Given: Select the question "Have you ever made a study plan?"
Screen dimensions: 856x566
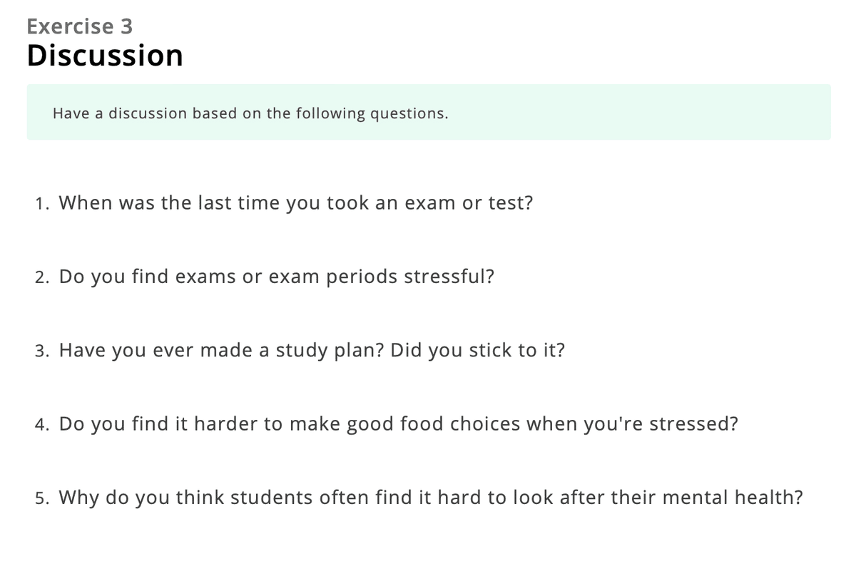Looking at the screenshot, I should pyautogui.click(x=223, y=350).
